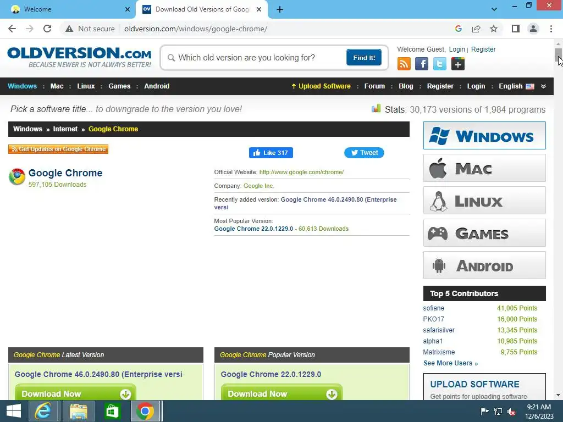The height and width of the screenshot is (422, 563).
Task: Click the page vertical scrollbar thumb
Action: point(558,55)
